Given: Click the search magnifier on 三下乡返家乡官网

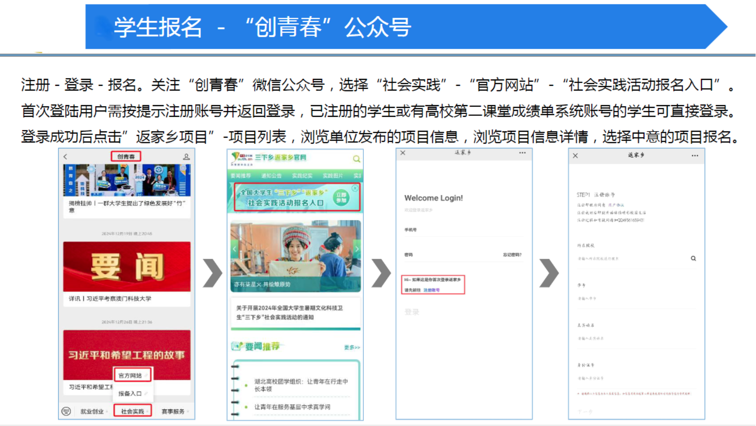Looking at the screenshot, I should 356,159.
